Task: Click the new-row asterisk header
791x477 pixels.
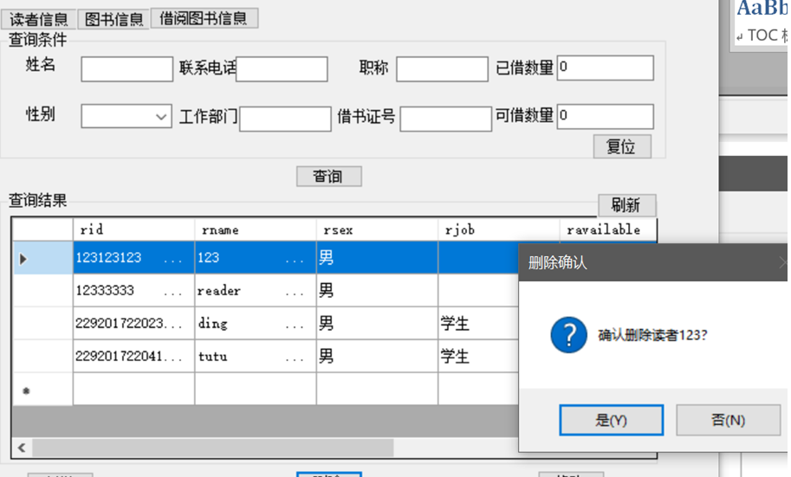Action: [42, 390]
